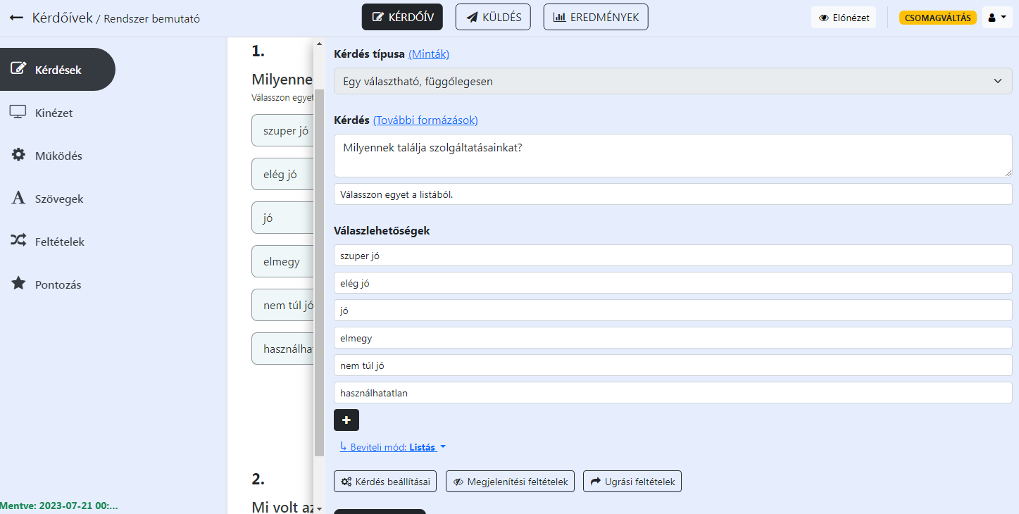Open the Kérdőívek breadcrumb link

pyautogui.click(x=62, y=18)
